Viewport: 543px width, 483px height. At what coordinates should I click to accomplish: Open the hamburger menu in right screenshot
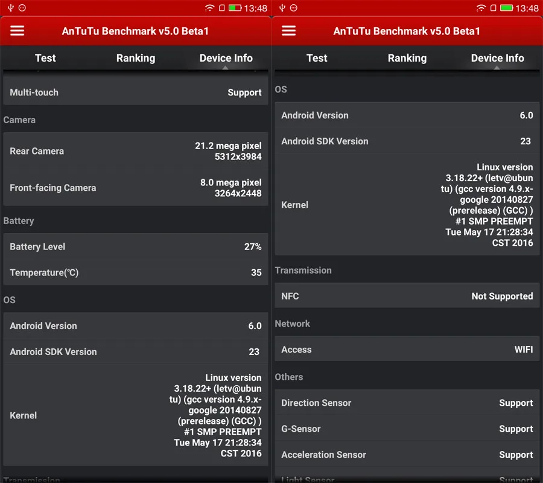click(288, 31)
